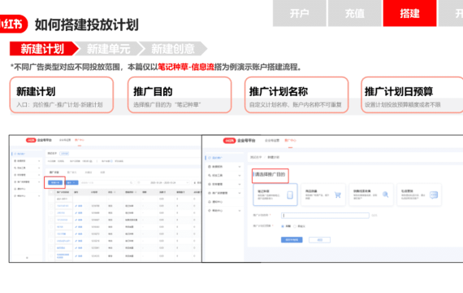Click the shopping cart icon on 商品销量 card
The image size is (463, 293).
pos(338,195)
